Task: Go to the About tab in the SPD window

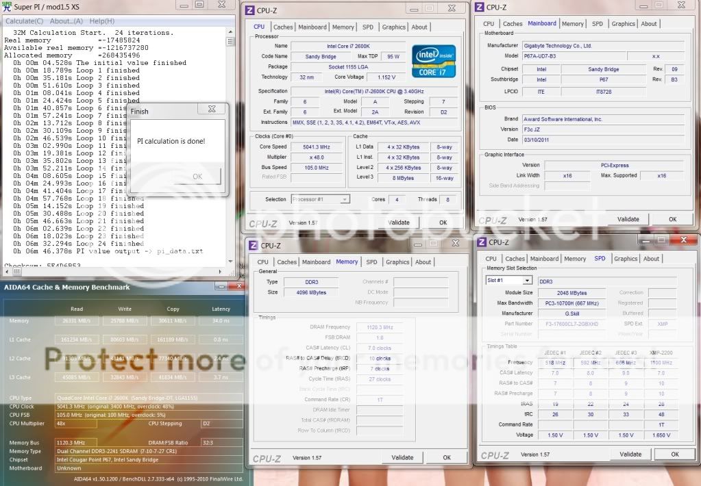Action: coord(651,259)
